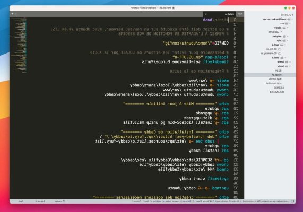Screen dimensions: 303x212
Task: Open the LICENSE file in sidebar
Action: [x=279, y=87]
